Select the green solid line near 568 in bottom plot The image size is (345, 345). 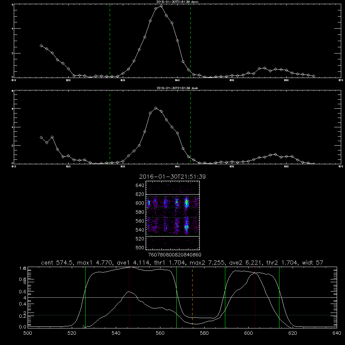(176, 297)
